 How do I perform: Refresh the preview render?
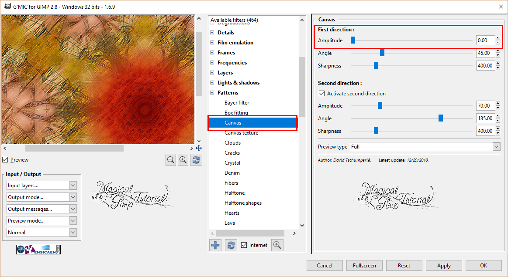click(196, 159)
